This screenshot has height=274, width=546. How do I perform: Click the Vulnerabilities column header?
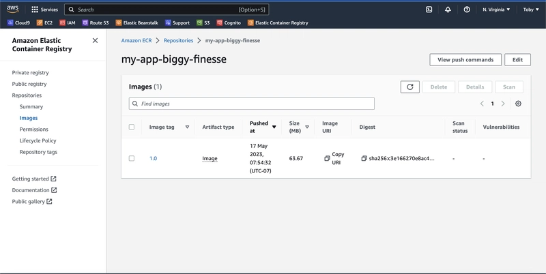point(501,127)
